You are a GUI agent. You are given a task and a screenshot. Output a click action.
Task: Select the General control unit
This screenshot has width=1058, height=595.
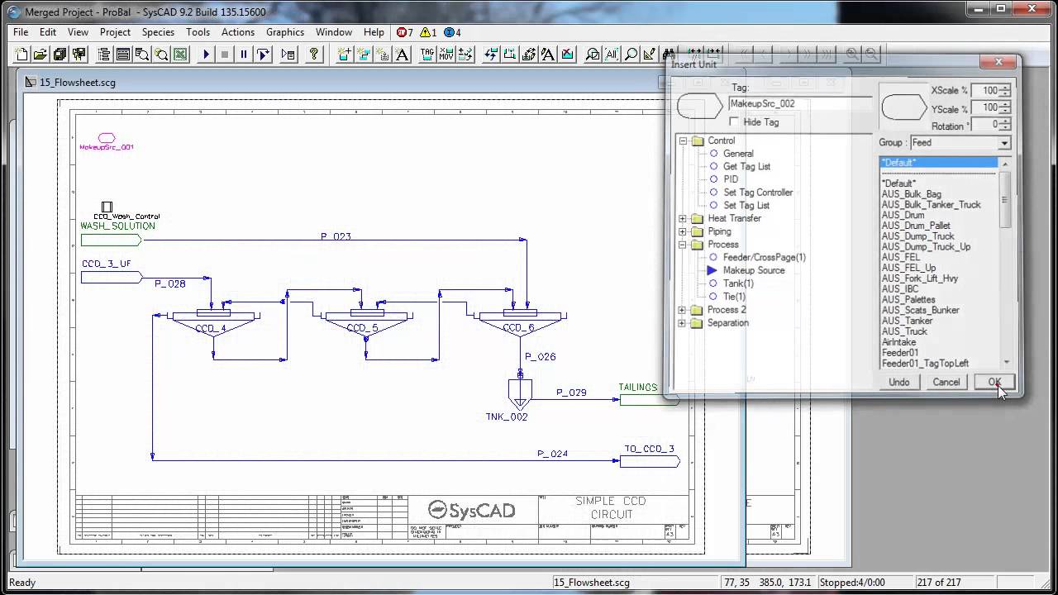[x=738, y=154]
